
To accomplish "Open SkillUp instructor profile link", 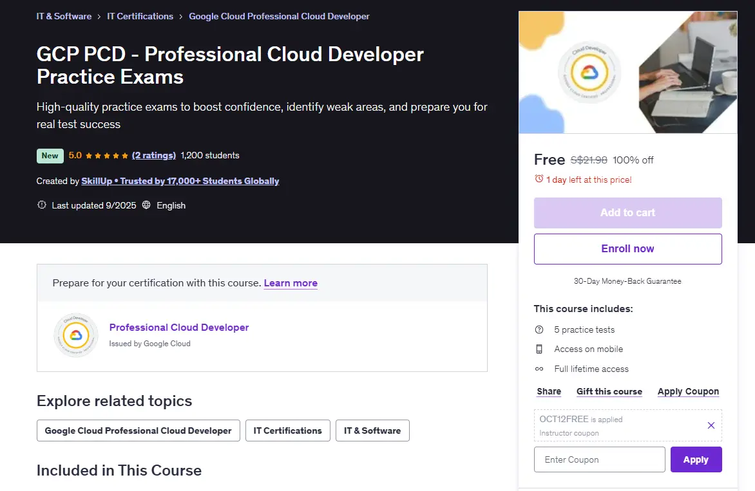I will [x=180, y=181].
